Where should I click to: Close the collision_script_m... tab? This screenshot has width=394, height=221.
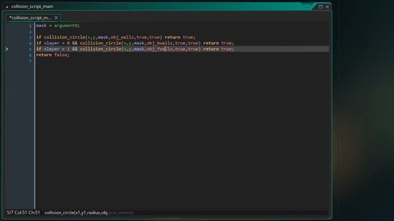56,18
